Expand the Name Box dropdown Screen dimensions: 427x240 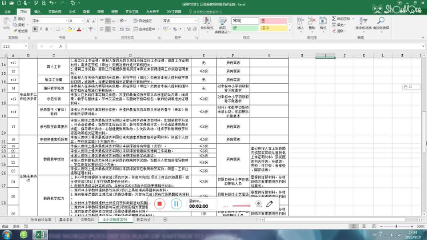coord(26,46)
